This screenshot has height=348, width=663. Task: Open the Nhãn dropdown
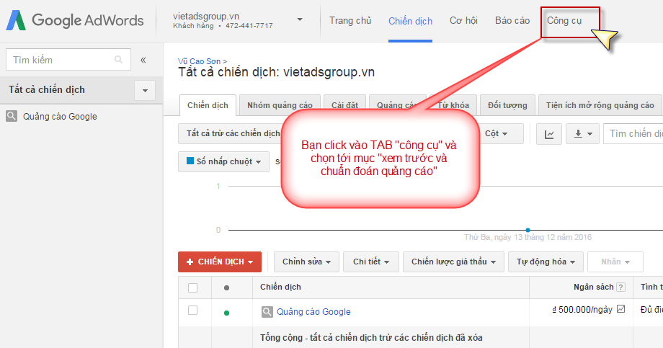[615, 262]
